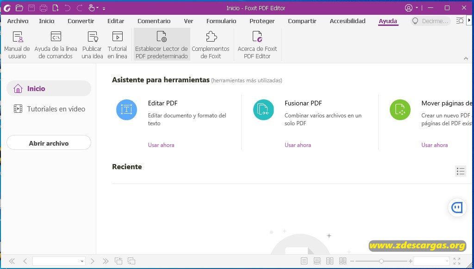This screenshot has height=269, width=474.
Task: Click the zoom slider handle
Action: [381, 261]
